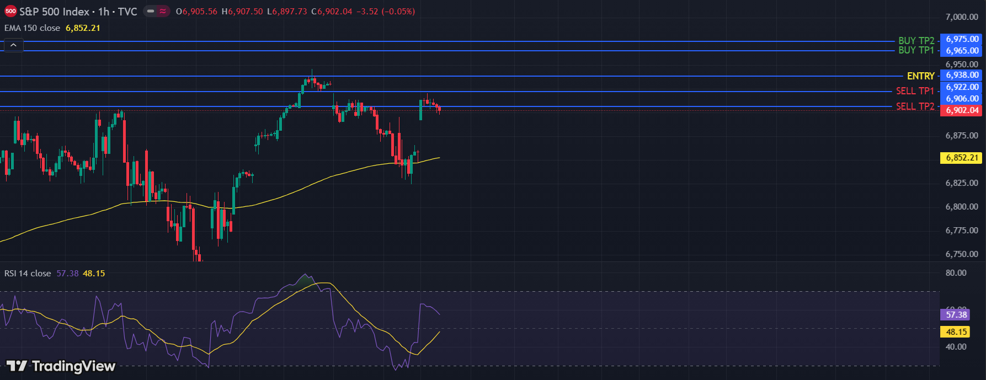Click the SELL TP1 line label
The image size is (986, 380).
(915, 91)
